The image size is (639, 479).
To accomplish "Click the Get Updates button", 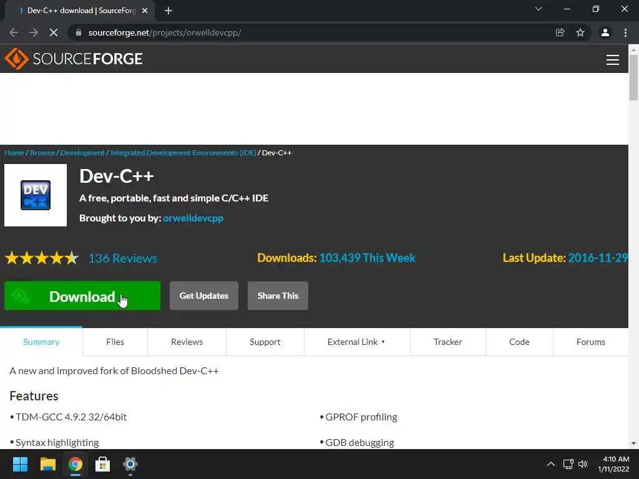I will 204,296.
